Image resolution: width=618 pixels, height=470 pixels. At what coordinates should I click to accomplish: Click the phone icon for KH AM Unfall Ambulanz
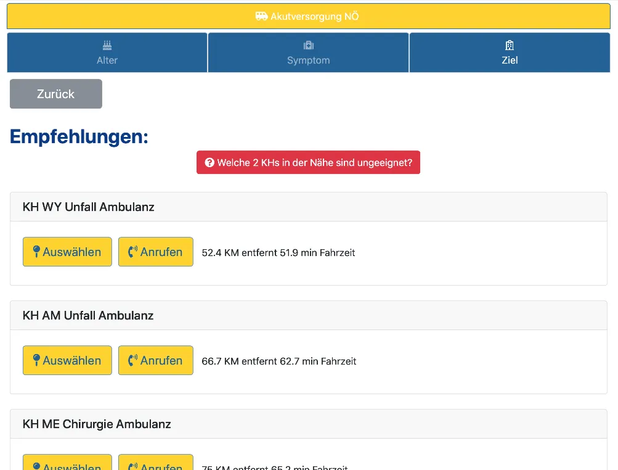pyautogui.click(x=132, y=361)
